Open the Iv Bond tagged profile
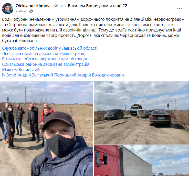This screenshot has height=176, width=189. pyautogui.click(x=9, y=75)
